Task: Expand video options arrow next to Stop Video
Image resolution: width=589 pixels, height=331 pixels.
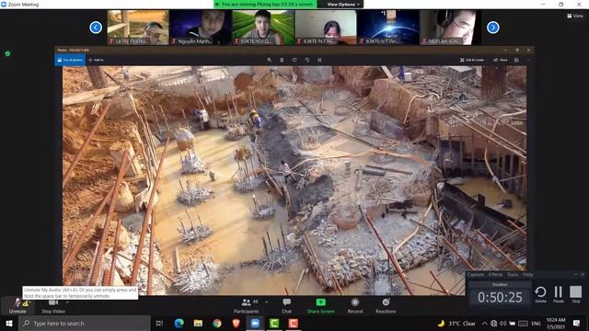Action: [67, 302]
